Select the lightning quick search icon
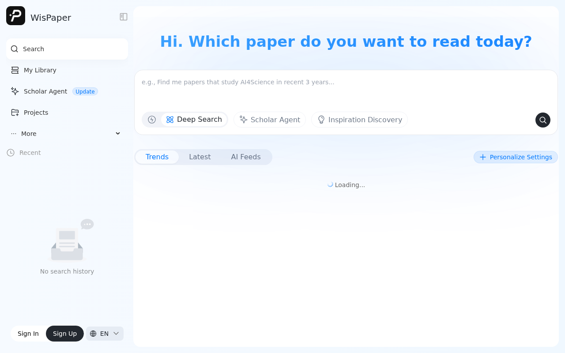 click(x=152, y=120)
